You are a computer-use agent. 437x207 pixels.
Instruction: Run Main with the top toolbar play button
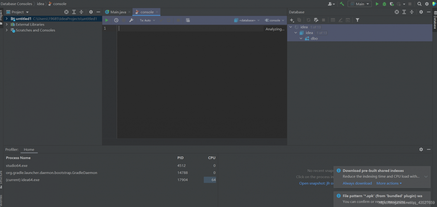coord(377,4)
